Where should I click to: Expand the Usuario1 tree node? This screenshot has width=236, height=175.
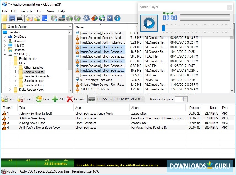click(5, 41)
